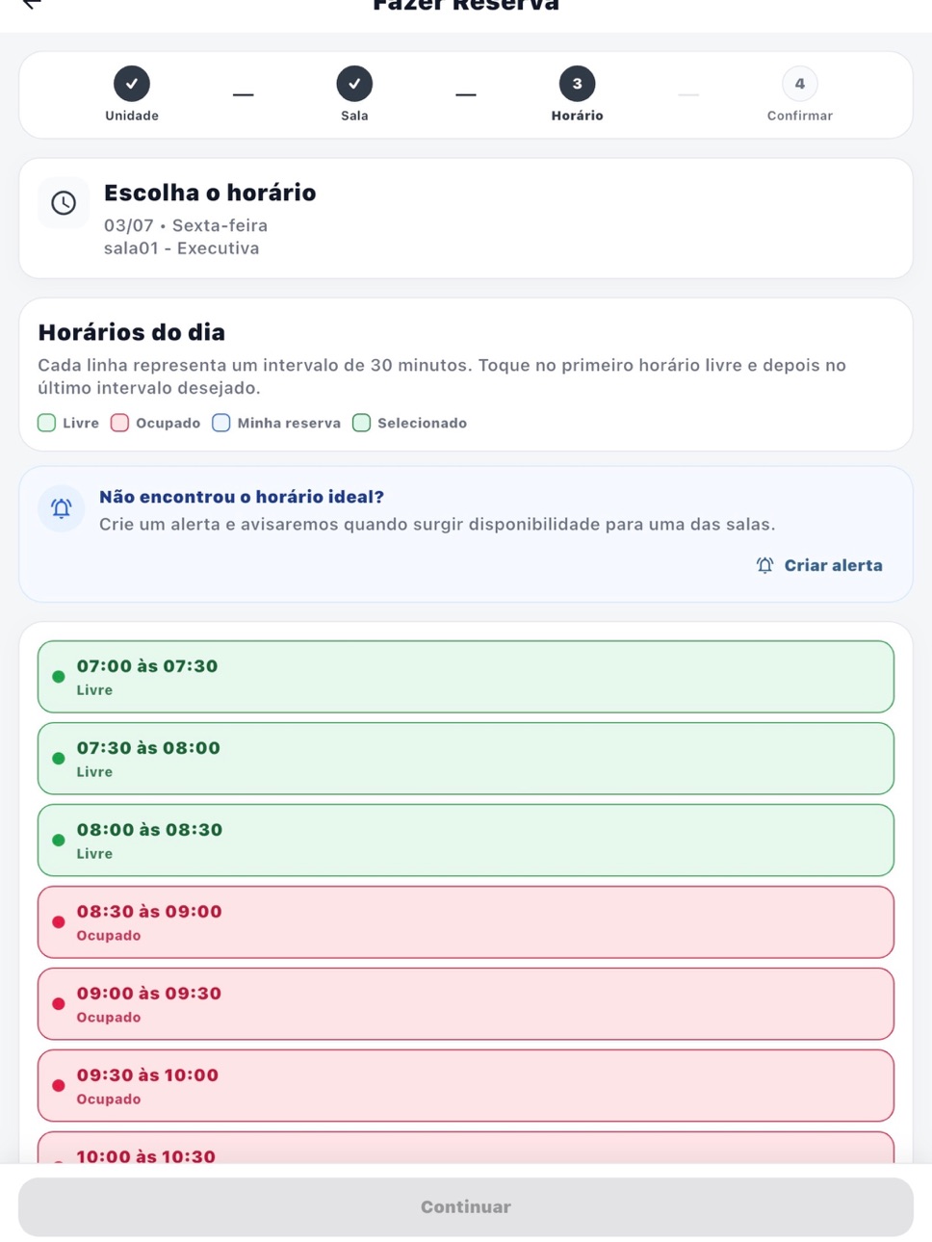
Task: Tap the occupied 09:00 às 09:30 slot
Action: (466, 1004)
